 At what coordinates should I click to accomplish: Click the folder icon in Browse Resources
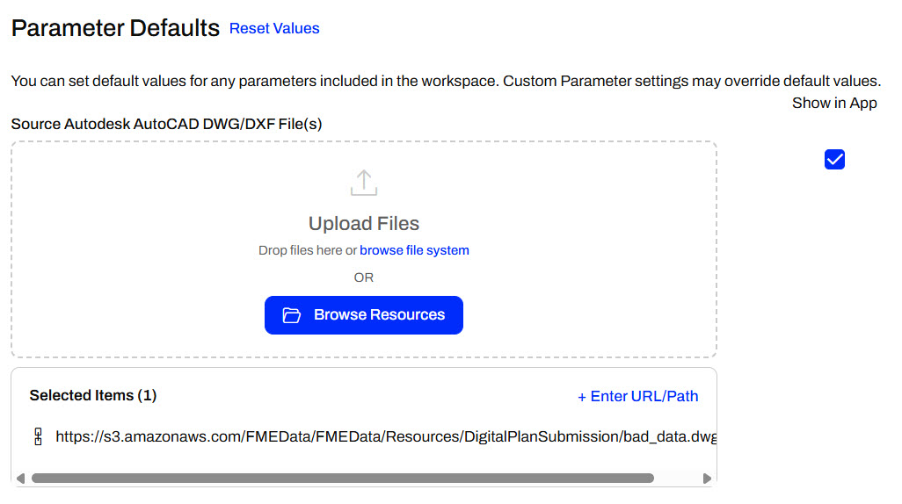[292, 315]
